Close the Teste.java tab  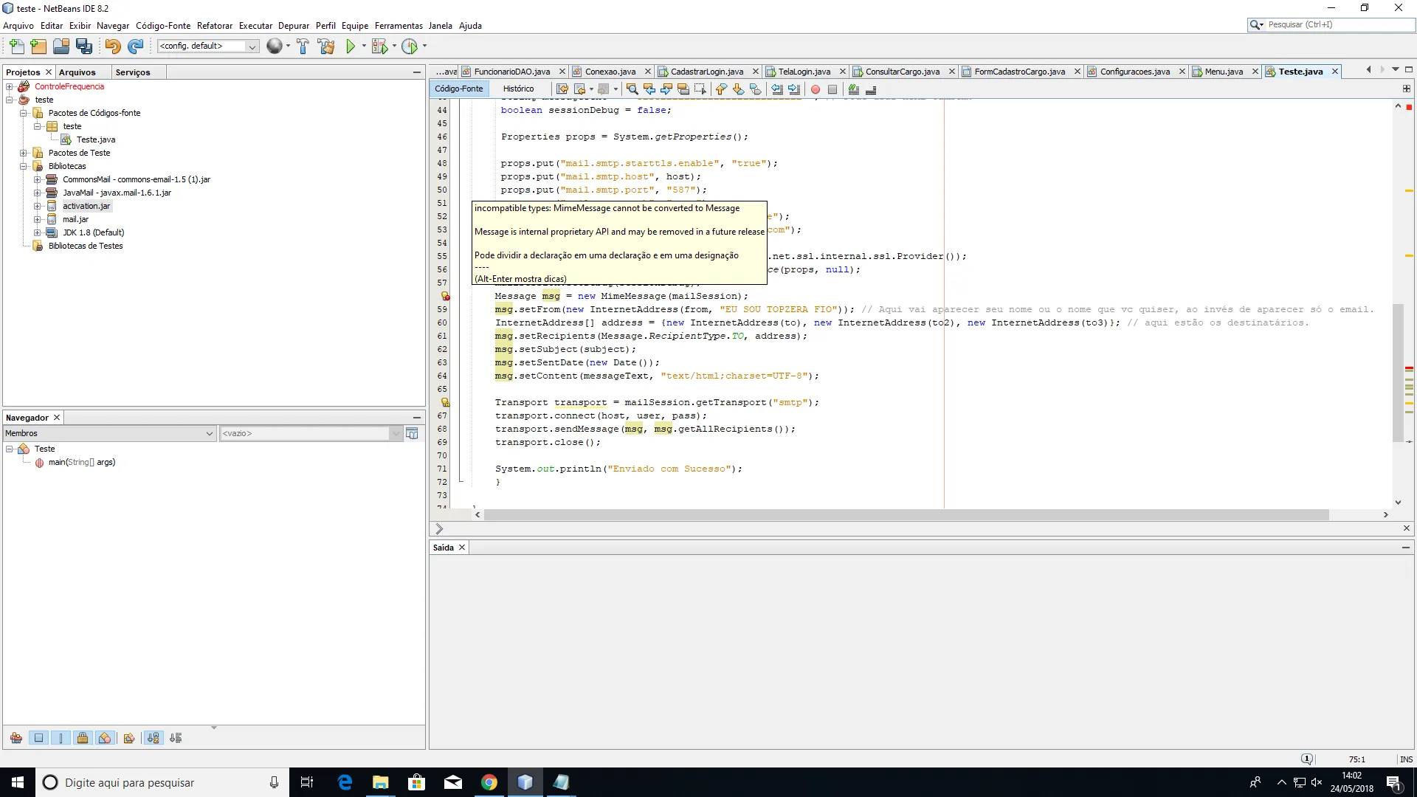[1335, 72]
